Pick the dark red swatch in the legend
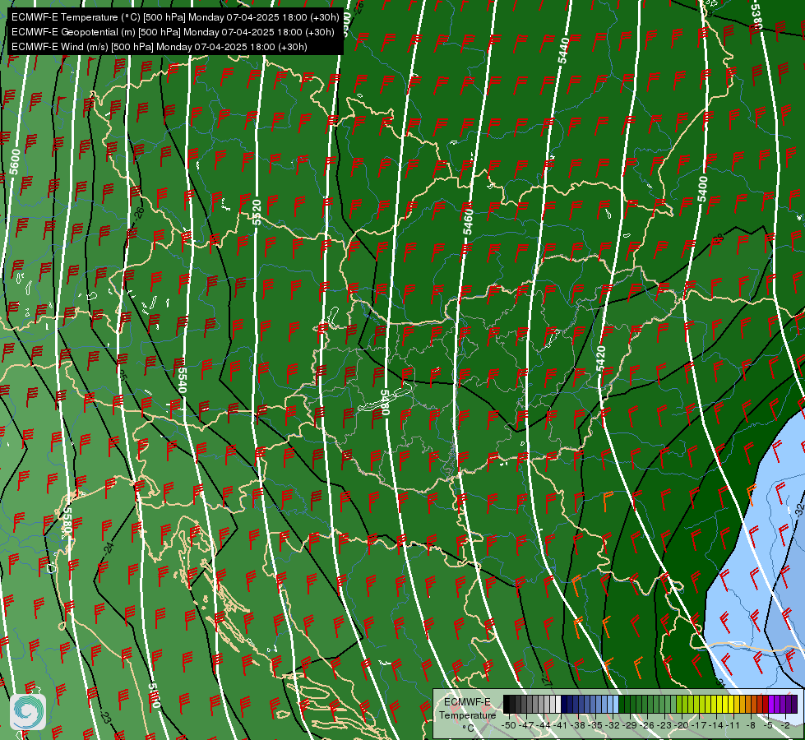Image resolution: width=805 pixels, height=740 pixels. tap(766, 704)
